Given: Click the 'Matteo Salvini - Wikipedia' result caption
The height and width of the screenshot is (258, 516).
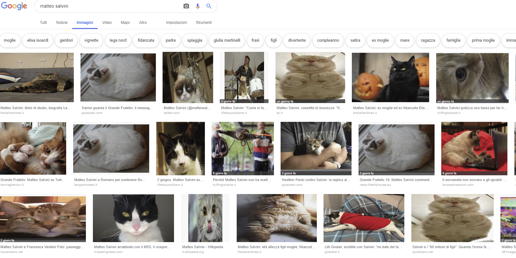Looking at the screenshot, I should (203, 247).
